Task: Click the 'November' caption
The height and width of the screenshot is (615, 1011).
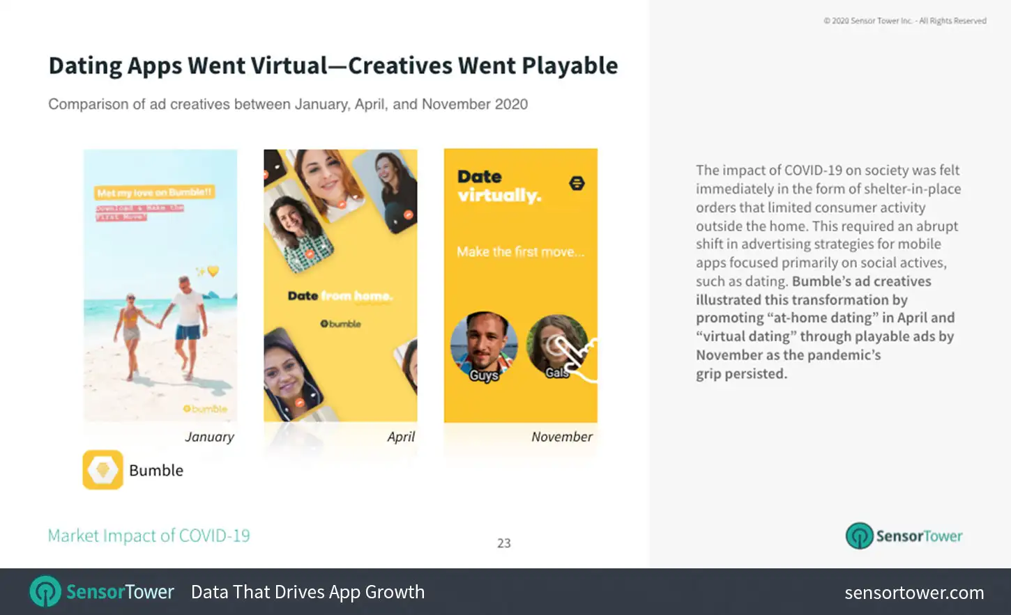Action: click(562, 437)
